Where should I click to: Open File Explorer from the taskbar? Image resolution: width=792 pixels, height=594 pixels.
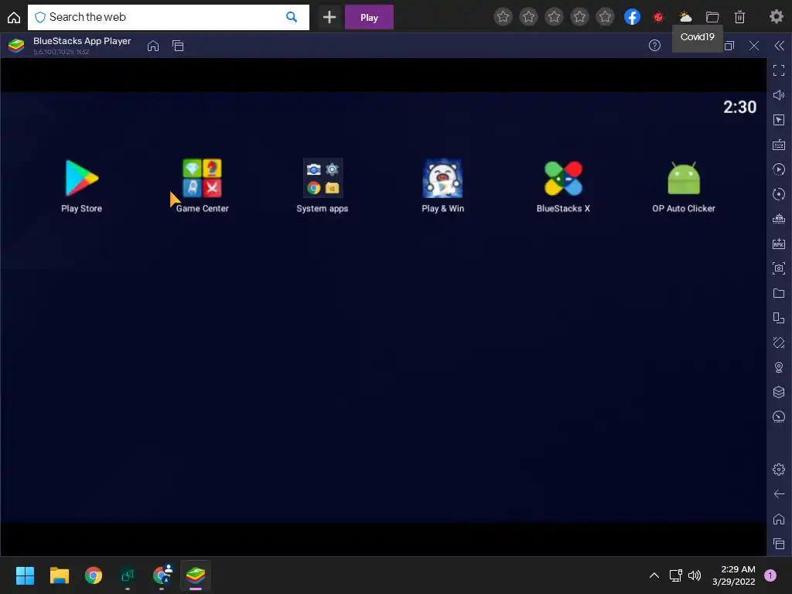tap(59, 575)
